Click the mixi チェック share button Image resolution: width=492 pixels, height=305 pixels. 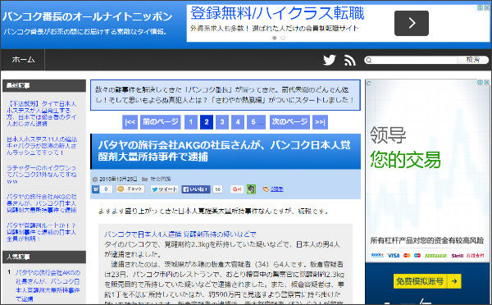130,189
